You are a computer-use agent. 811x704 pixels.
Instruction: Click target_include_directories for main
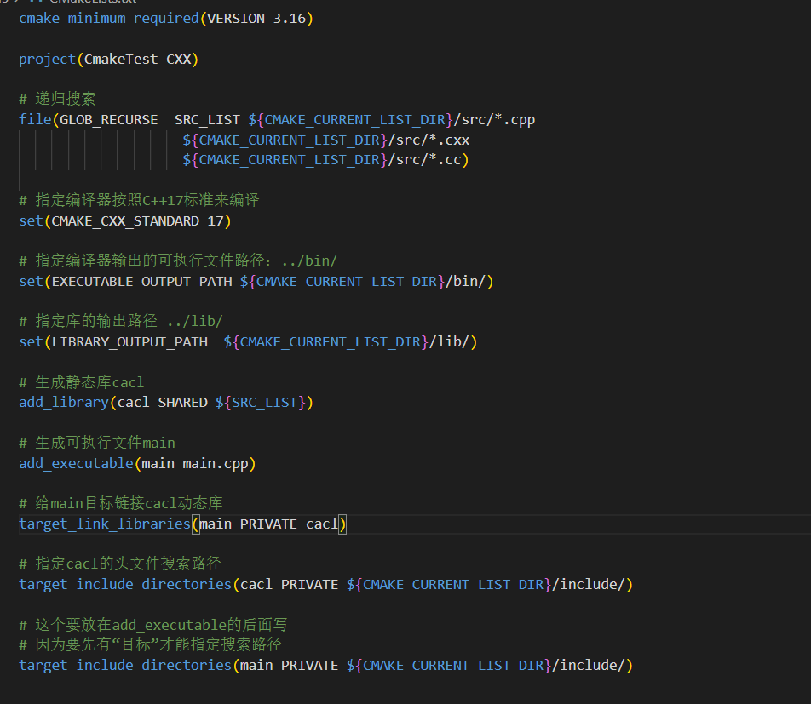pyautogui.click(x=125, y=666)
